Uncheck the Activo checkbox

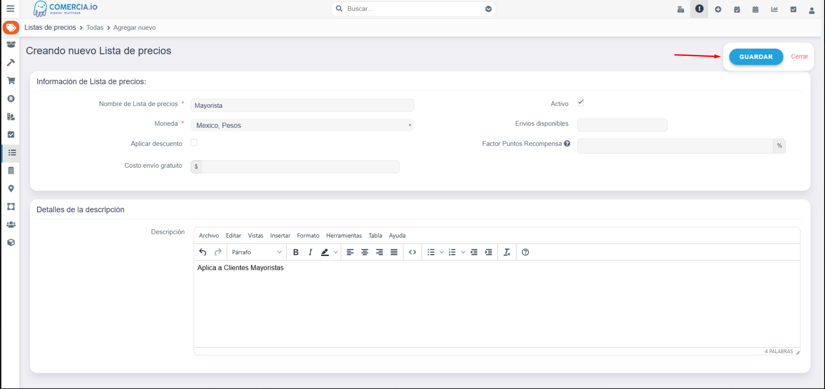point(581,103)
